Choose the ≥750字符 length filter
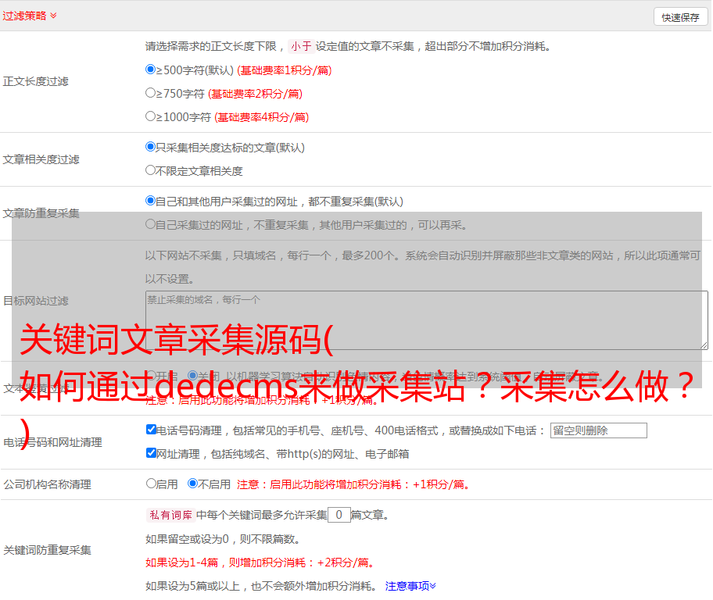 (x=151, y=93)
